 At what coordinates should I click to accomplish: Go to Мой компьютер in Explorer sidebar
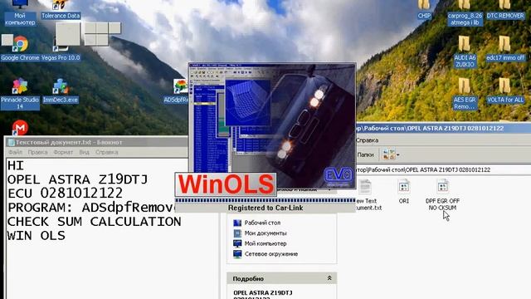[260, 243]
